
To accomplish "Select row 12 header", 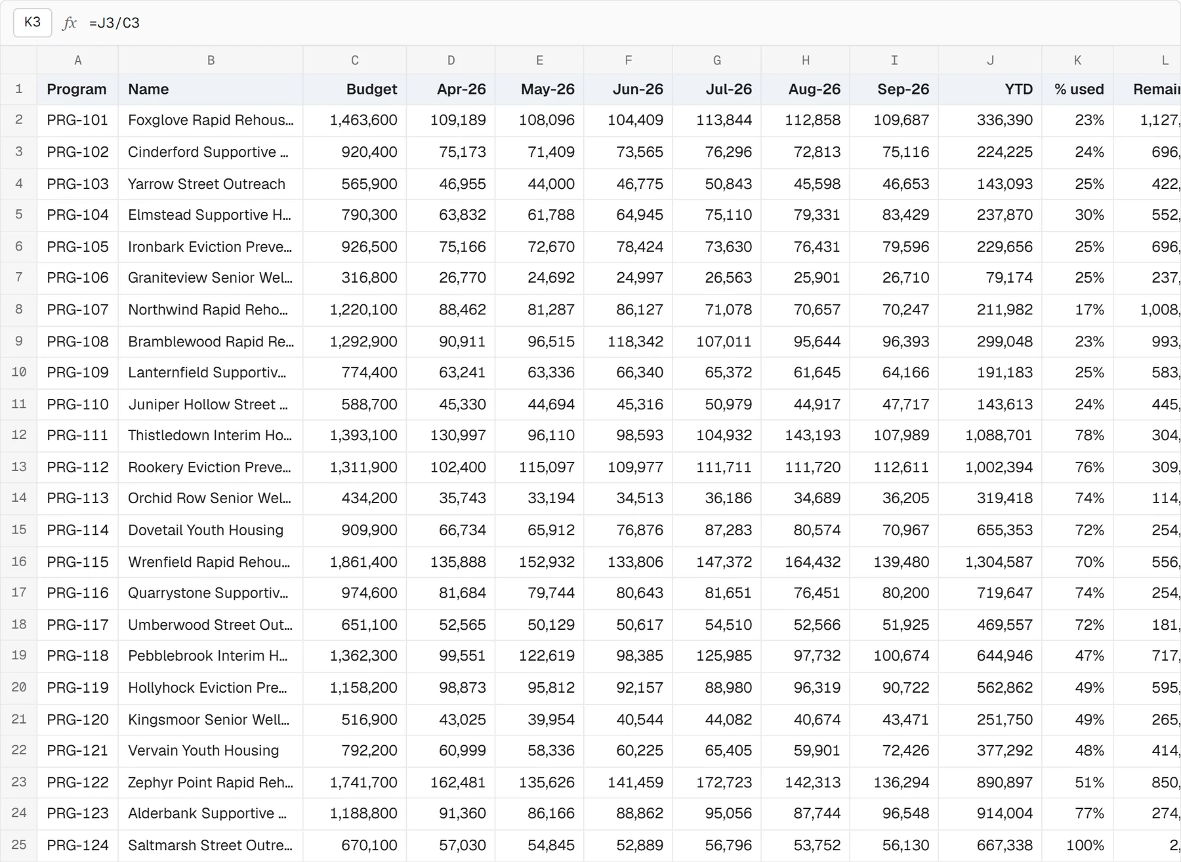I will tap(19, 435).
